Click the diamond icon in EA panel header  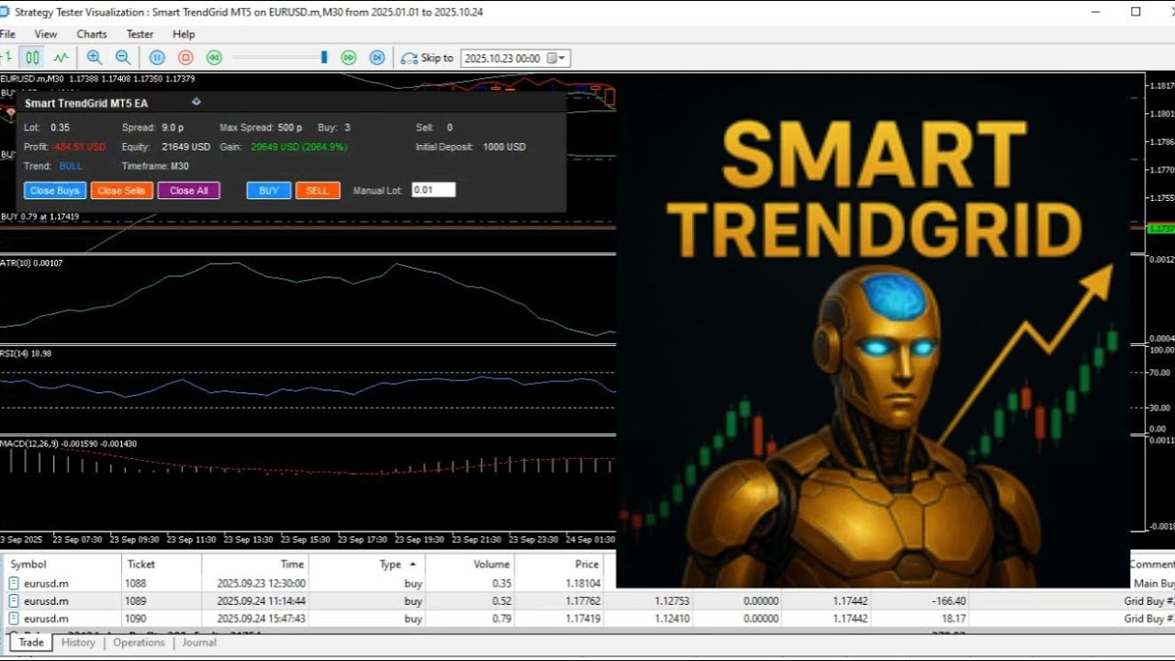pos(196,102)
